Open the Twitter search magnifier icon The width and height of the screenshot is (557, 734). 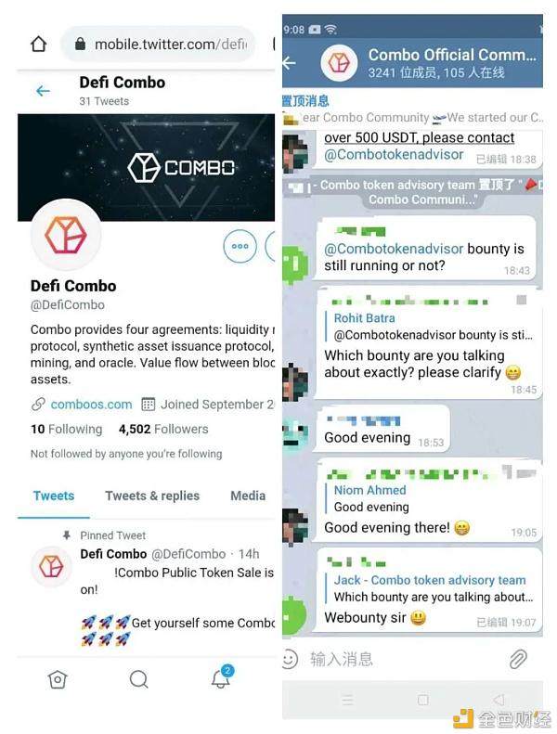click(x=138, y=679)
